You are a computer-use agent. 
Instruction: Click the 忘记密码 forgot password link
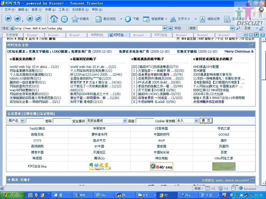coord(47,113)
